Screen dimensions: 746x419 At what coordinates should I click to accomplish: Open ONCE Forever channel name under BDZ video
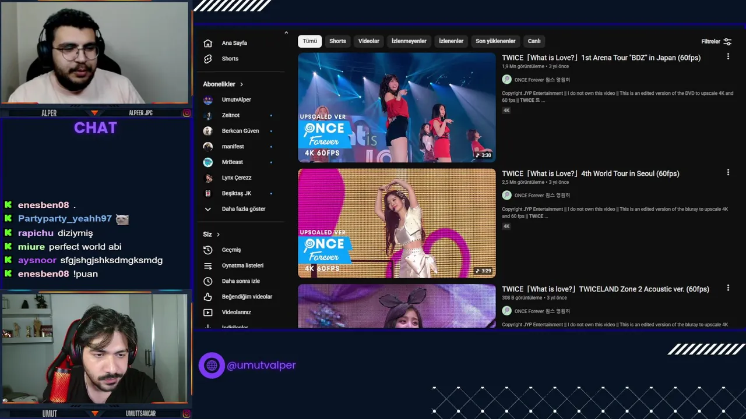coord(542,80)
